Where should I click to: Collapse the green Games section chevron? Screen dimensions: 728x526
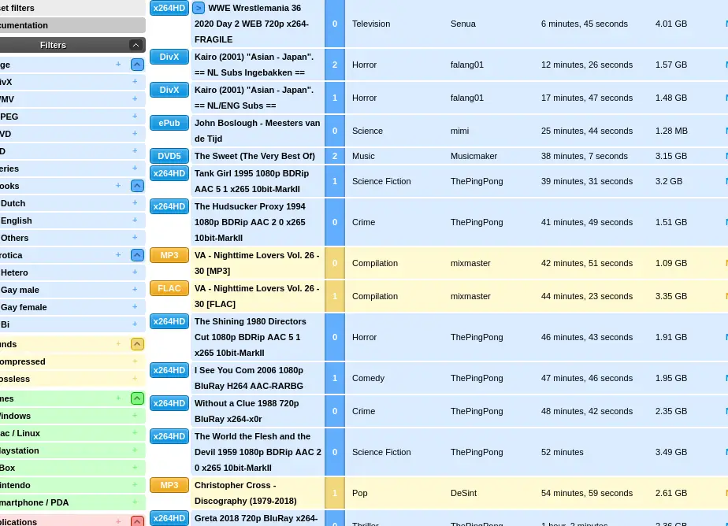coord(136,398)
